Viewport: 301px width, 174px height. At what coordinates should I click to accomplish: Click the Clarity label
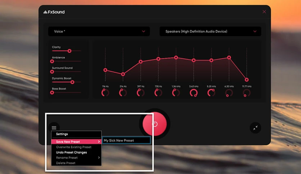click(56, 47)
